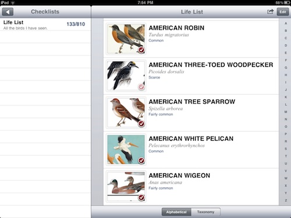This screenshot has width=291, height=218.
Task: Jump to letter M in index
Action: (286, 112)
